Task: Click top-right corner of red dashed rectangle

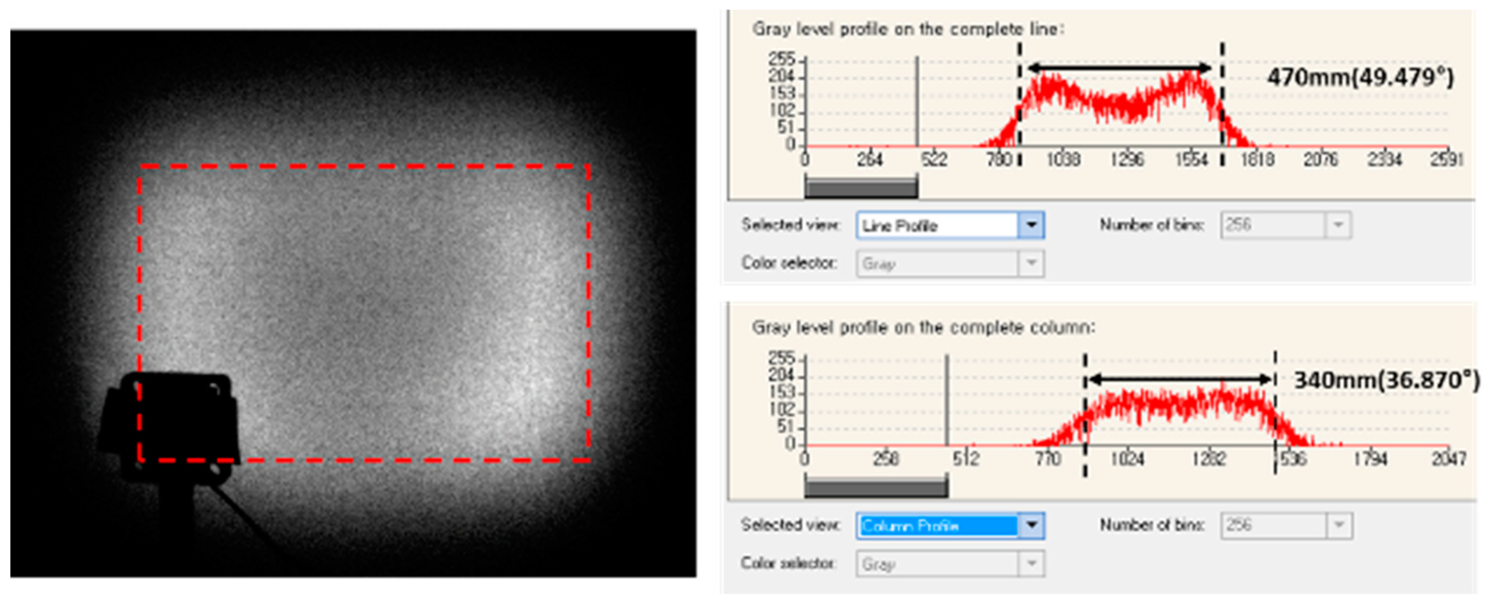Action: click(588, 167)
